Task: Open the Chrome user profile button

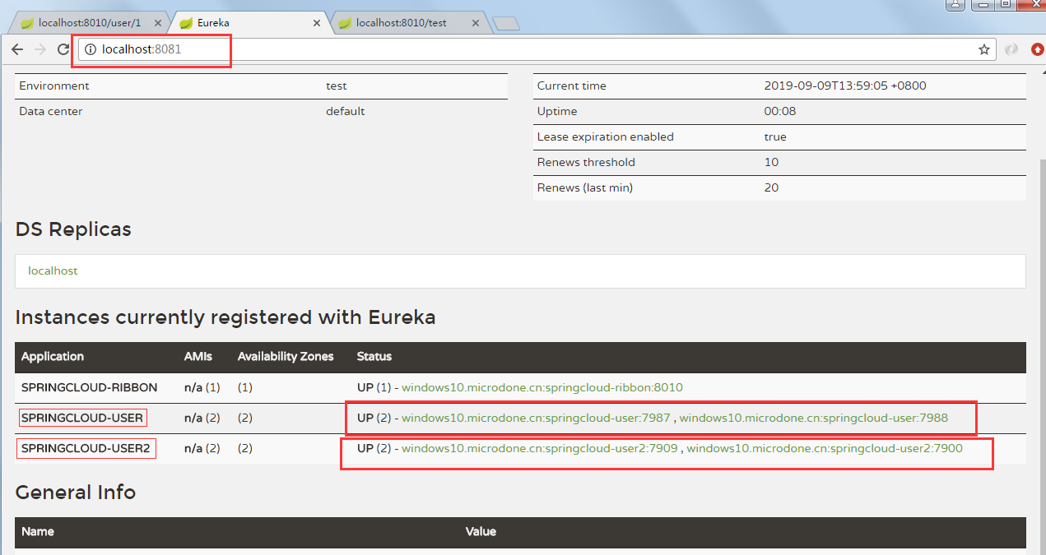Action: [955, 4]
